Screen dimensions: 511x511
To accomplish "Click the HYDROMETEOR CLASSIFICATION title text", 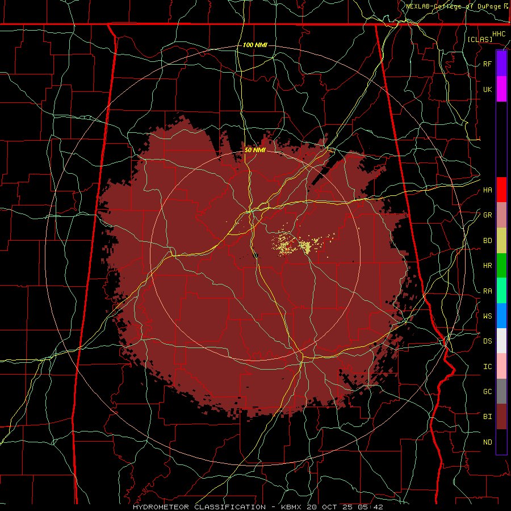I will tap(199, 507).
